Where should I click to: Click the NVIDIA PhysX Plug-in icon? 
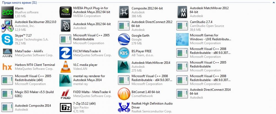tap(66, 12)
